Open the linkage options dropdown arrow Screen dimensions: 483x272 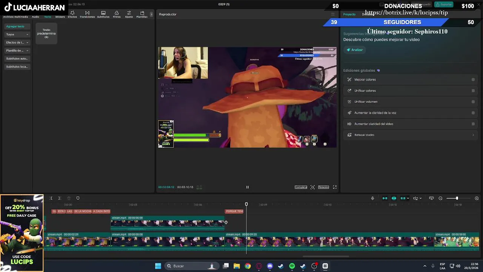point(408,198)
